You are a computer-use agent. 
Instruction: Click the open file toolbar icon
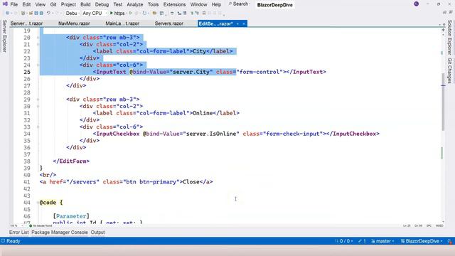pos(31,13)
